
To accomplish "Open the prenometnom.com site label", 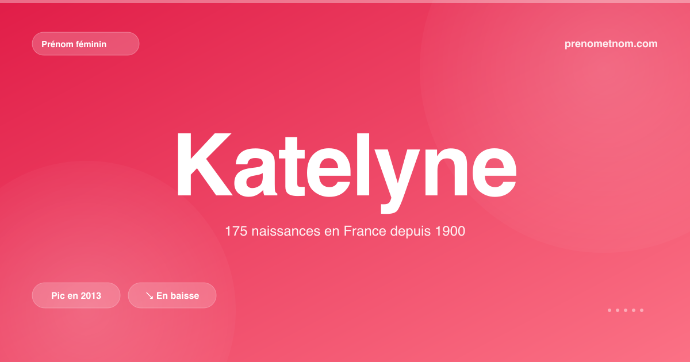I will pyautogui.click(x=611, y=44).
